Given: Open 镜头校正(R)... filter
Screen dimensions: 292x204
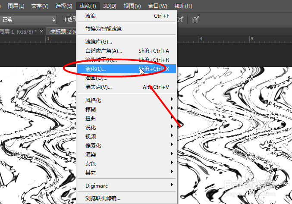Looking at the screenshot, I should tap(127, 60).
